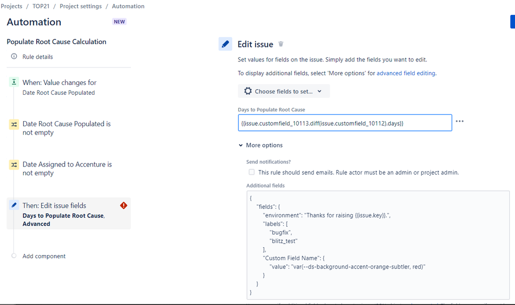
Task: Click the blue pencil Edit issue icon
Action: click(x=225, y=44)
